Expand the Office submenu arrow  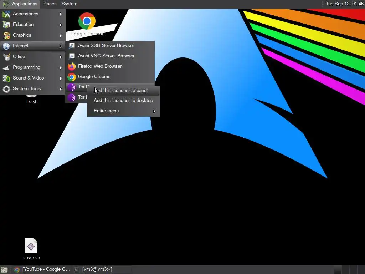coord(61,57)
